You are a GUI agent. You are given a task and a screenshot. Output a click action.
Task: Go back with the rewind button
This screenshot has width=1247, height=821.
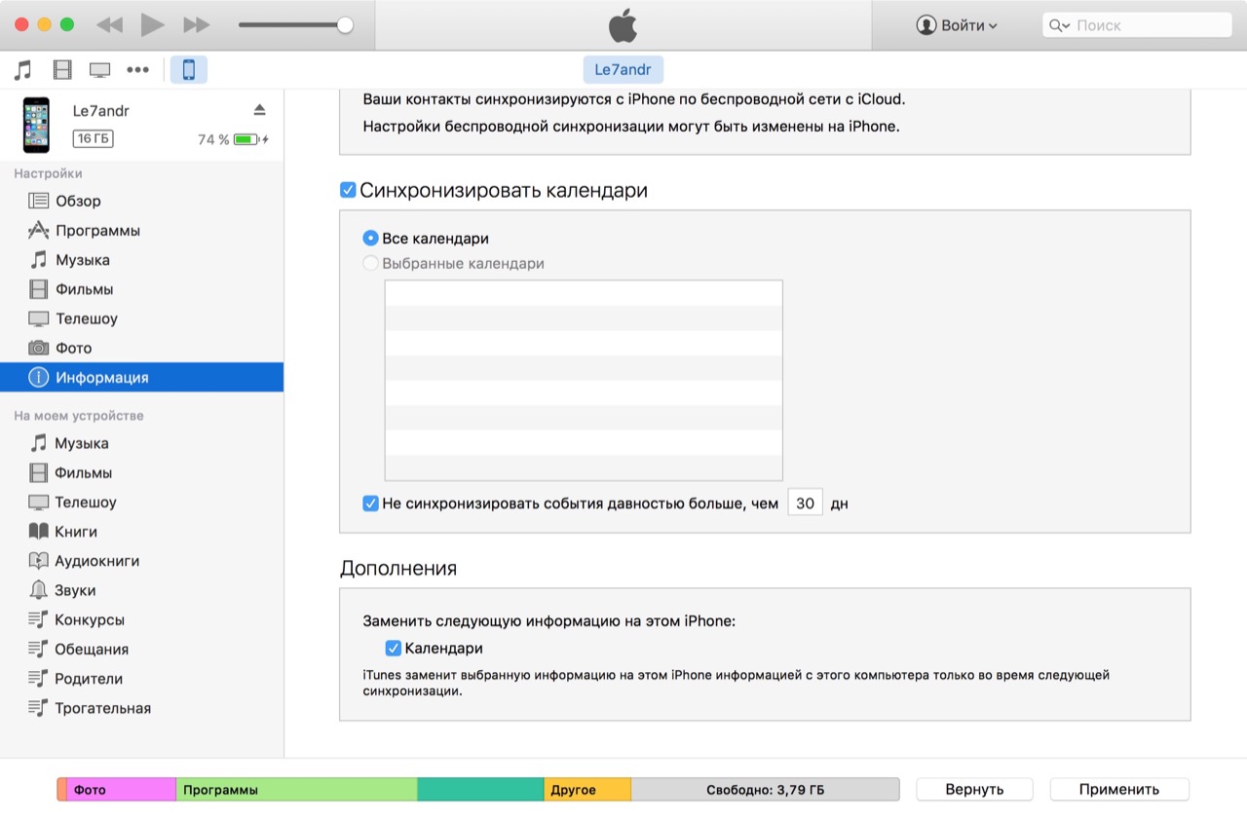tap(109, 25)
